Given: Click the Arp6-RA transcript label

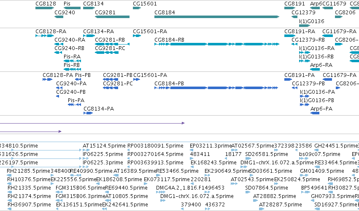Looking at the screenshot, I should [x=321, y=65].
